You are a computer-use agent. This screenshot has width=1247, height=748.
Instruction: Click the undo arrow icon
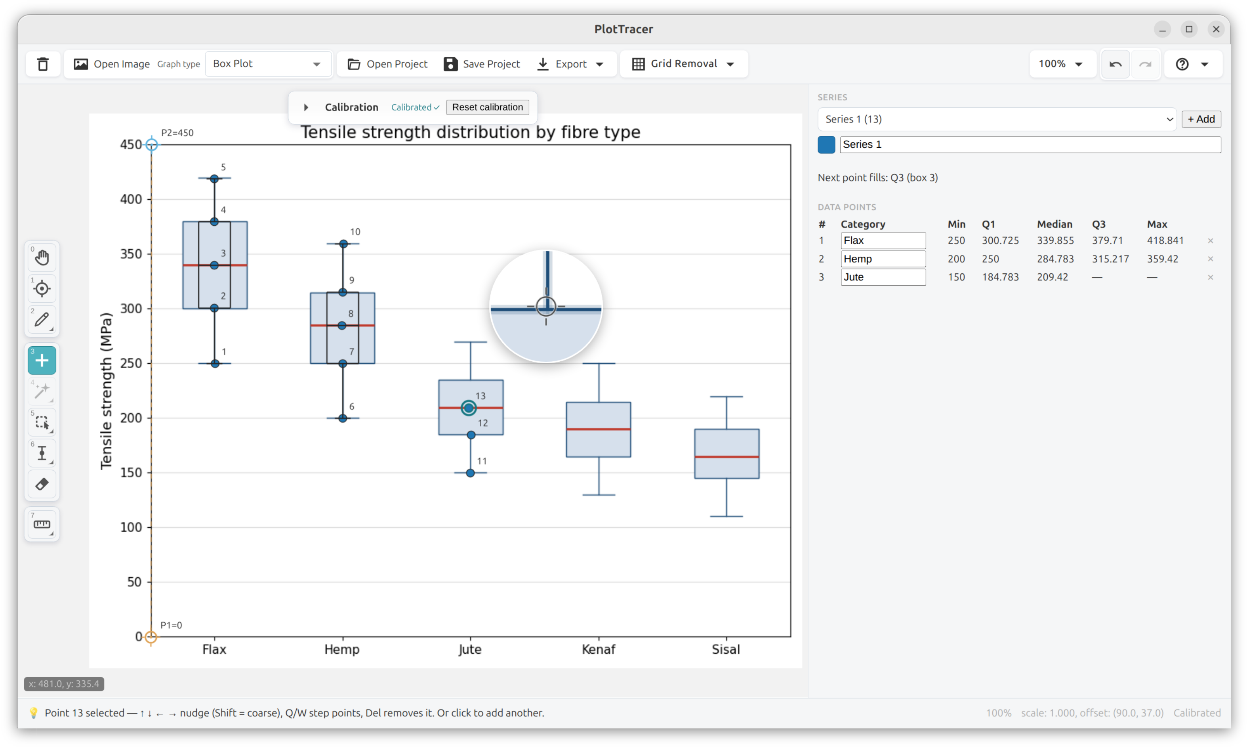[1115, 64]
